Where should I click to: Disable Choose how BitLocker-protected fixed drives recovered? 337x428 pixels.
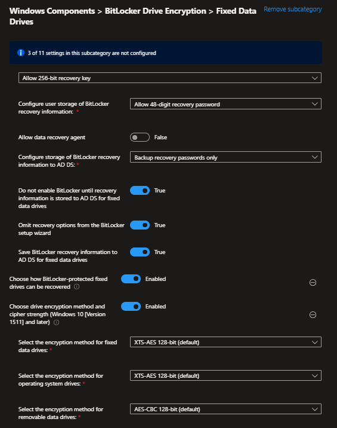131,279
